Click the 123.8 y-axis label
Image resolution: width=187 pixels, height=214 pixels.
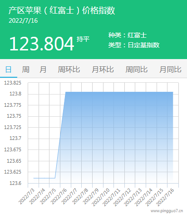tap(15, 94)
